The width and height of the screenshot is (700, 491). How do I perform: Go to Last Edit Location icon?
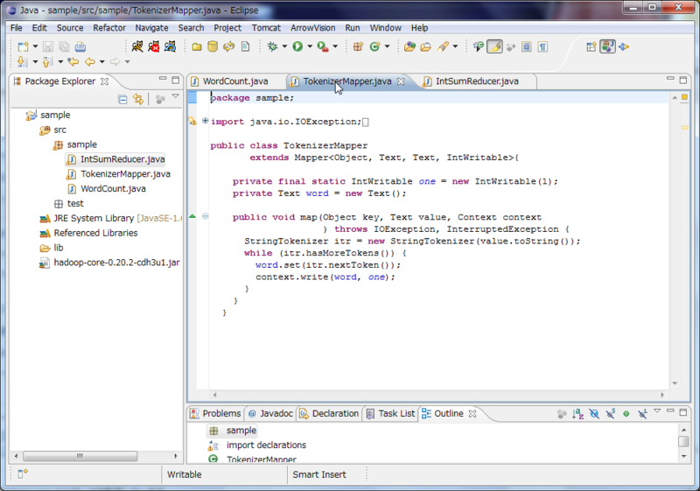click(73, 61)
